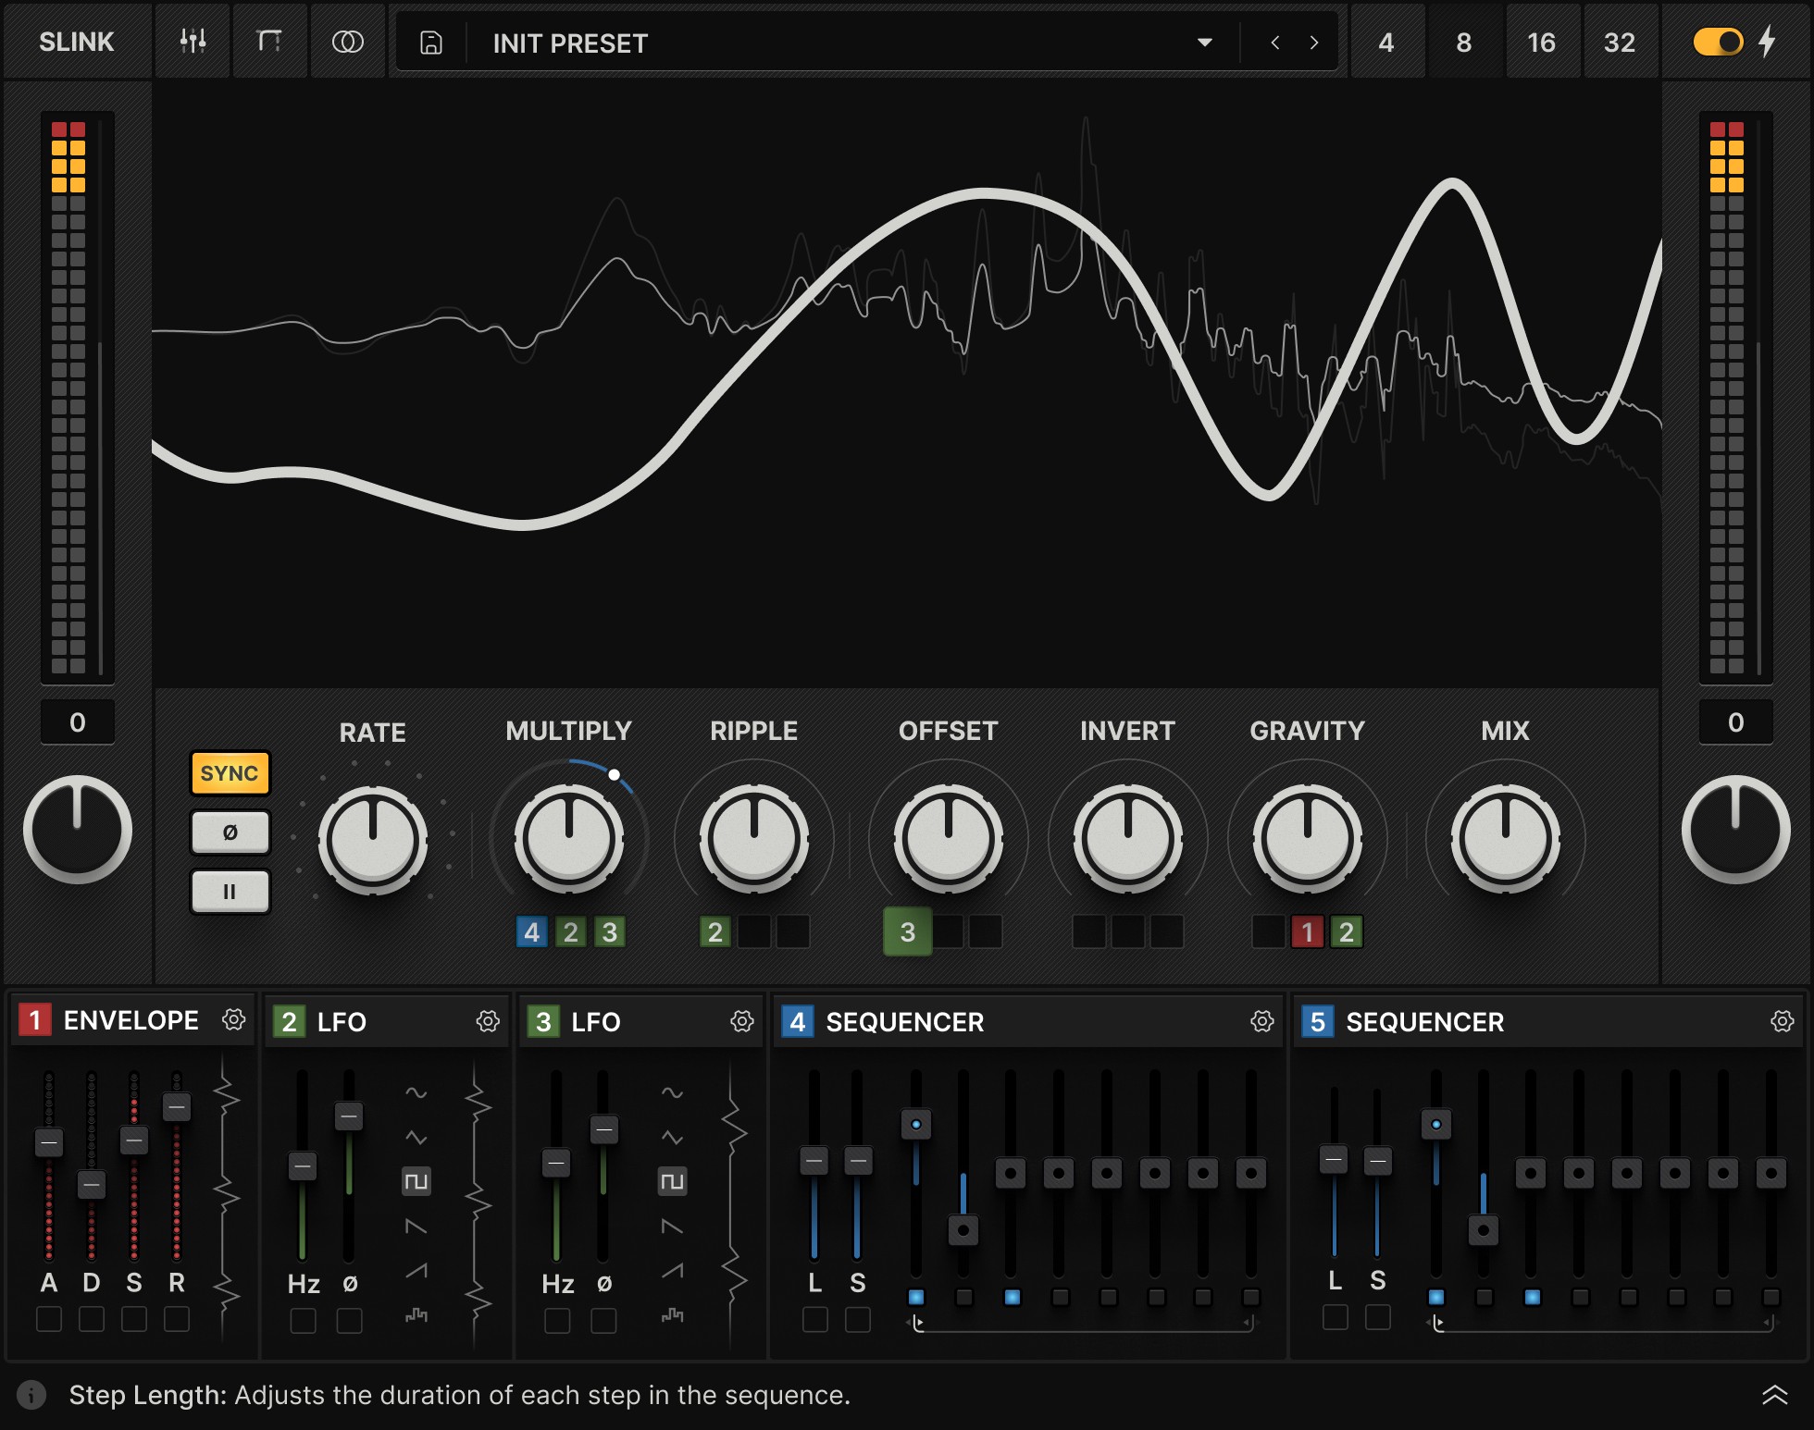
Task: Select 32 bands option
Action: click(1619, 43)
